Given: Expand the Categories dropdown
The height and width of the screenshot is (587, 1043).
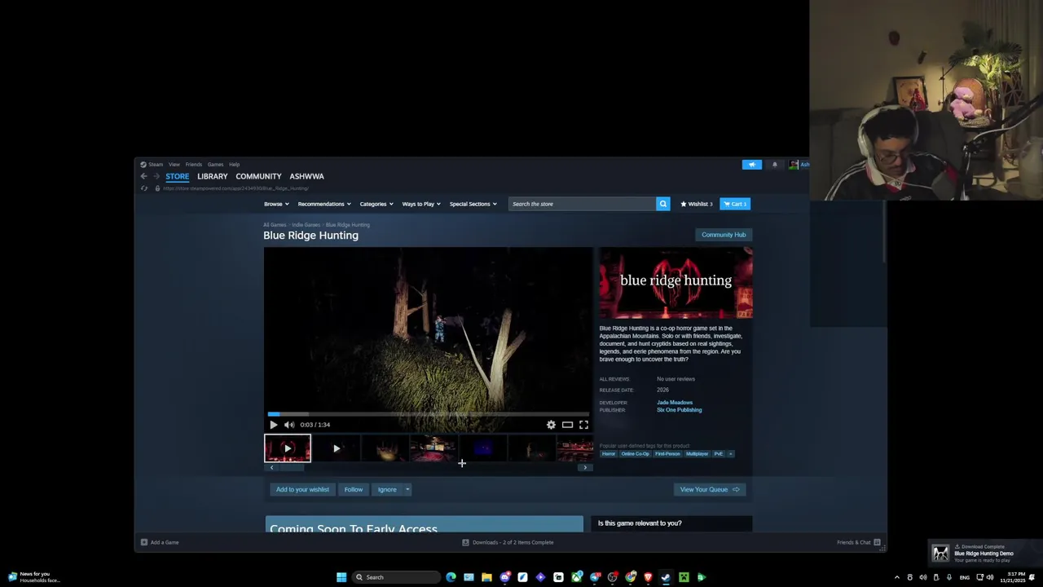Looking at the screenshot, I should click(x=376, y=204).
